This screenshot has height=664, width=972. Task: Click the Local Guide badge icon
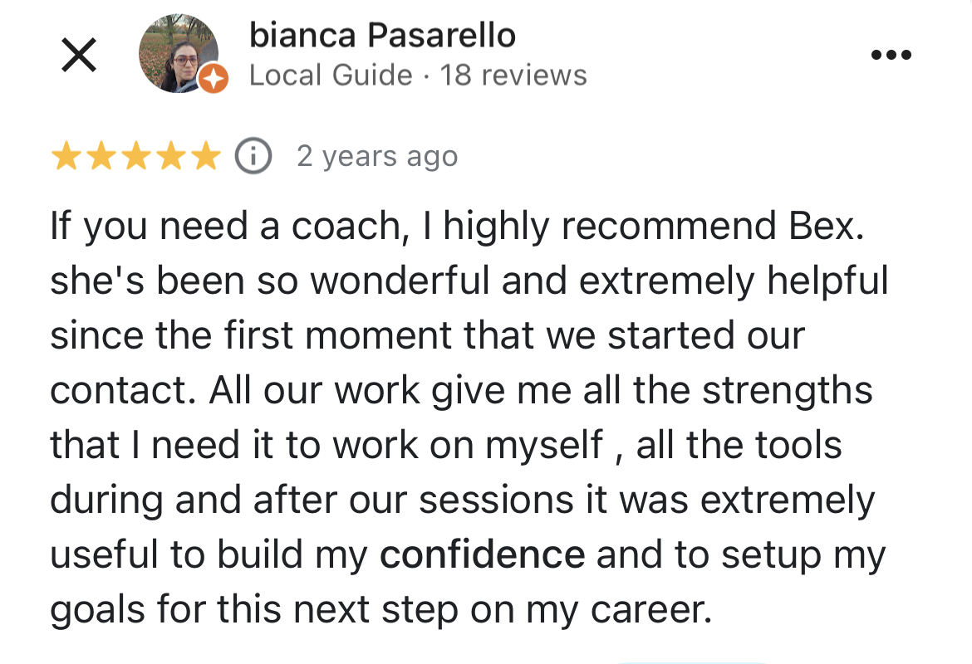212,80
